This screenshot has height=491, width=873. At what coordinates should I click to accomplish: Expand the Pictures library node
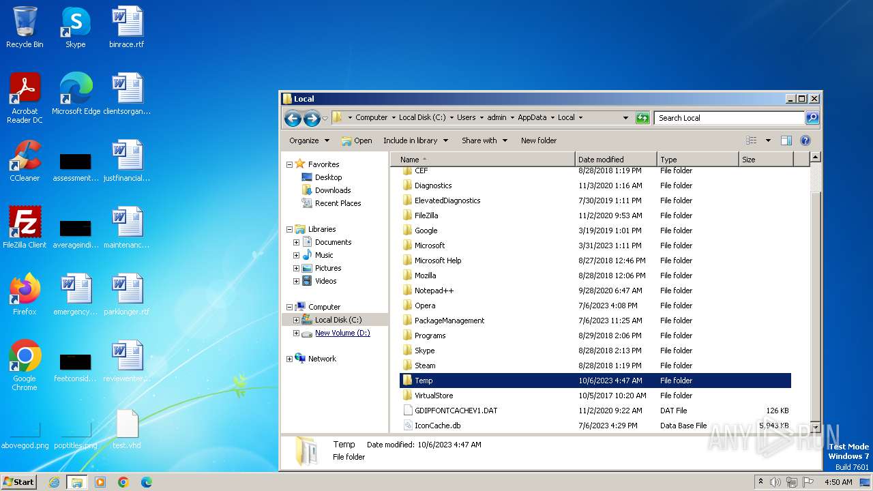(x=297, y=269)
